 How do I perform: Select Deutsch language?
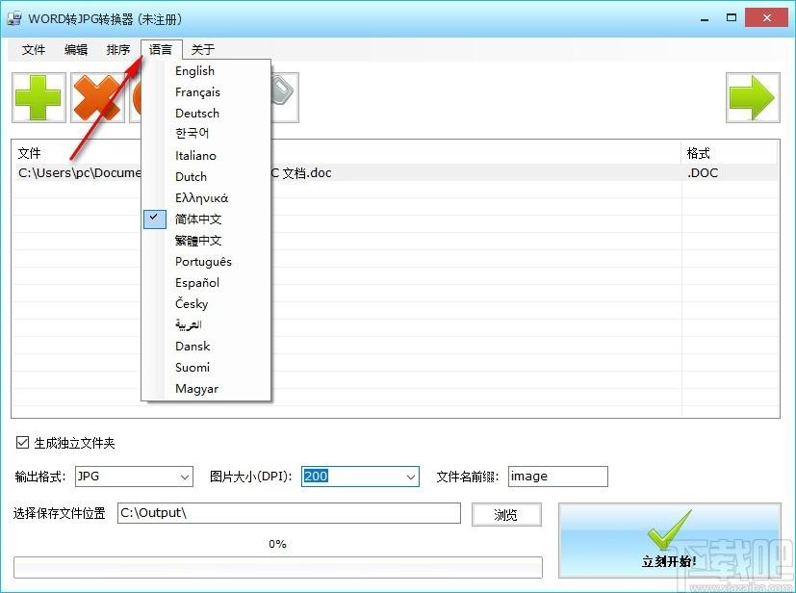[206, 114]
